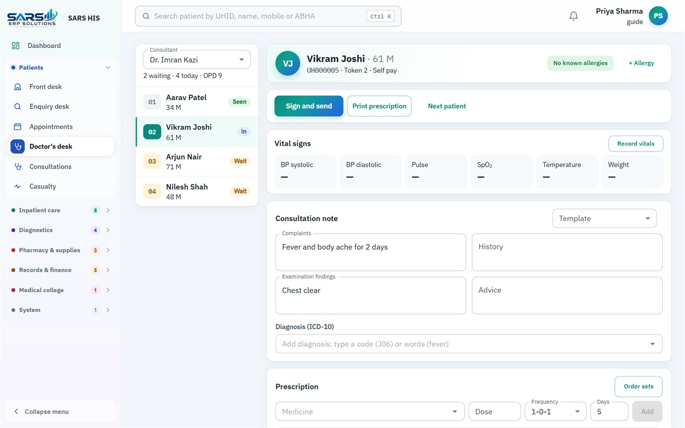Expand Pharmacy & supplies section
Screen dimensions: 685x428
[x=60, y=250]
